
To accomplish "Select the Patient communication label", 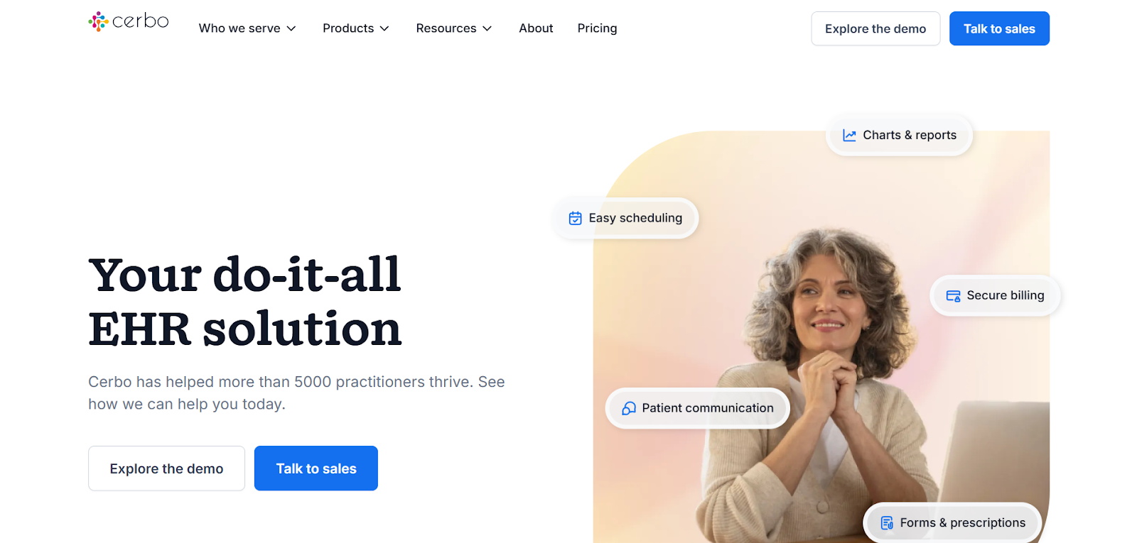I will point(708,408).
